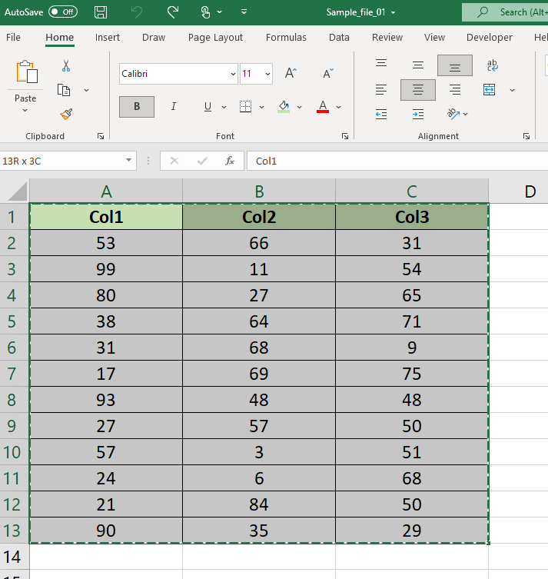Click the Format Painter brush icon
548x579 pixels.
coord(66,114)
